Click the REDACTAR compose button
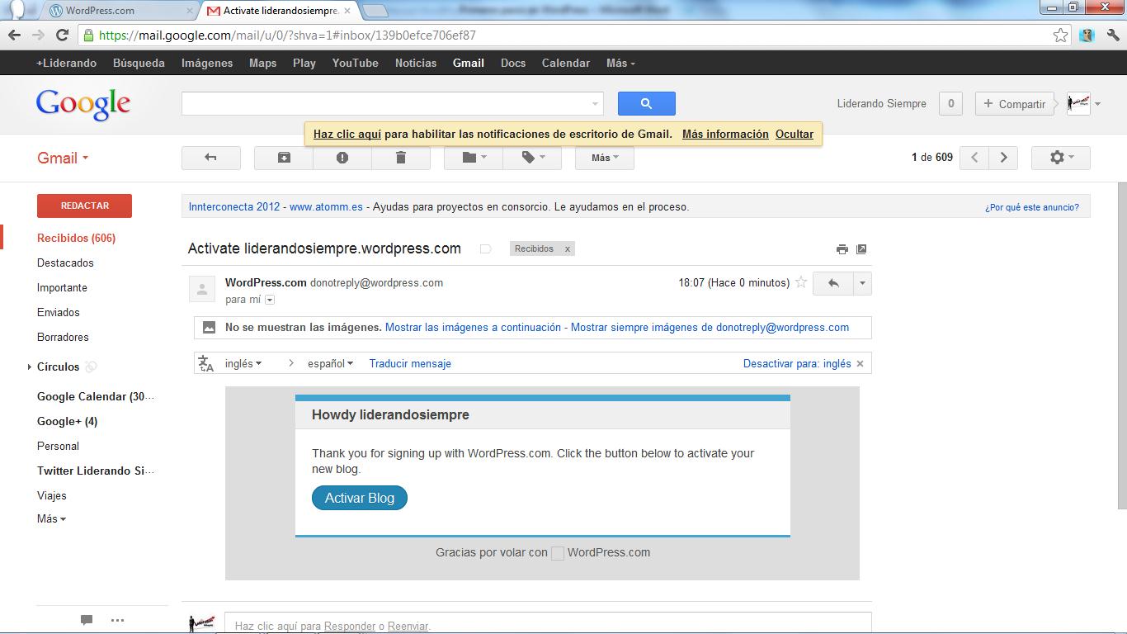1127x634 pixels. click(x=84, y=206)
